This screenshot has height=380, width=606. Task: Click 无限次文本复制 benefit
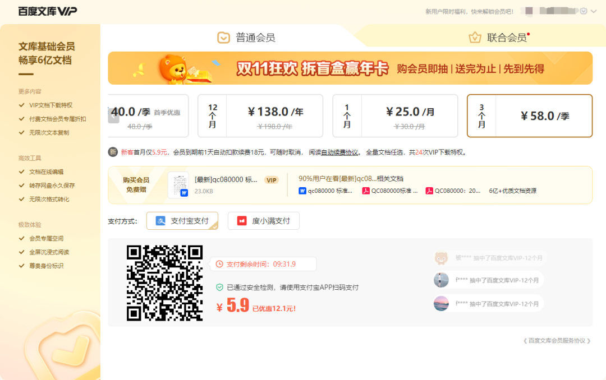(44, 132)
